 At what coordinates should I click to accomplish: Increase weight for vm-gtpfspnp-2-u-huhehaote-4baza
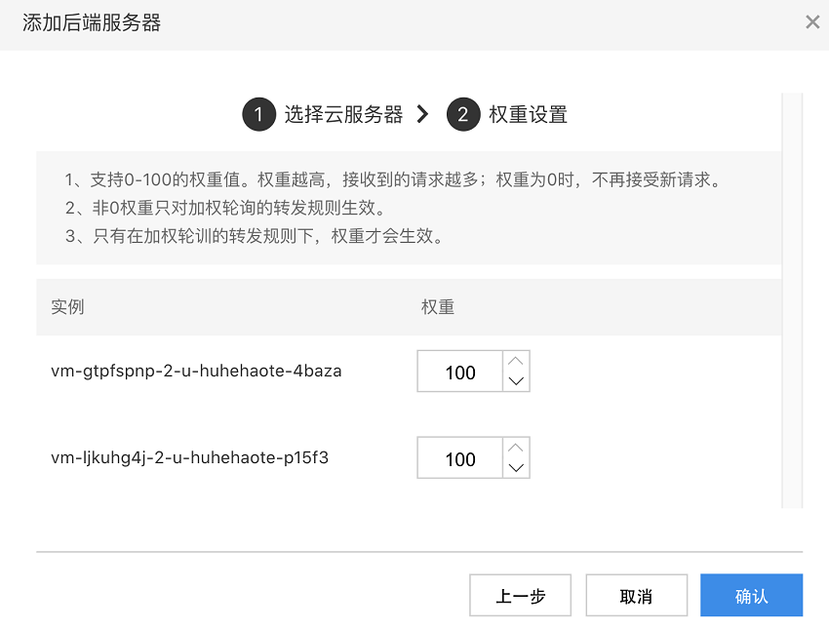(517, 362)
